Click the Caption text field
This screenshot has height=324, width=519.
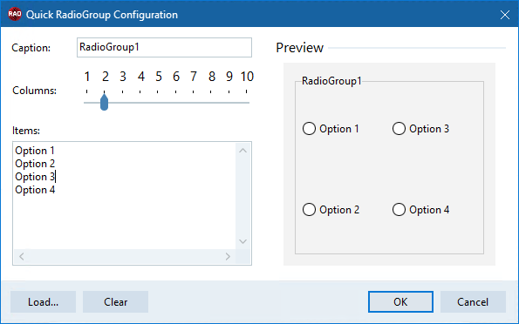tap(164, 48)
